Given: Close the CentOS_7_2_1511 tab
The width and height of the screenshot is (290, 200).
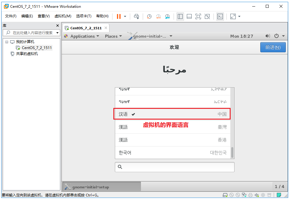Looking at the screenshot, I should point(106,28).
